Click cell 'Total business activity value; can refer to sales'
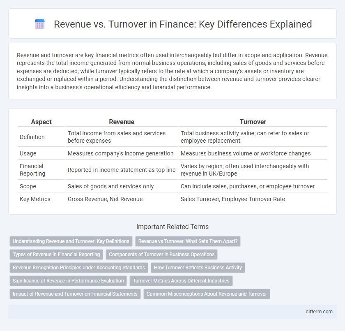The width and height of the screenshot is (345, 331). (253, 137)
